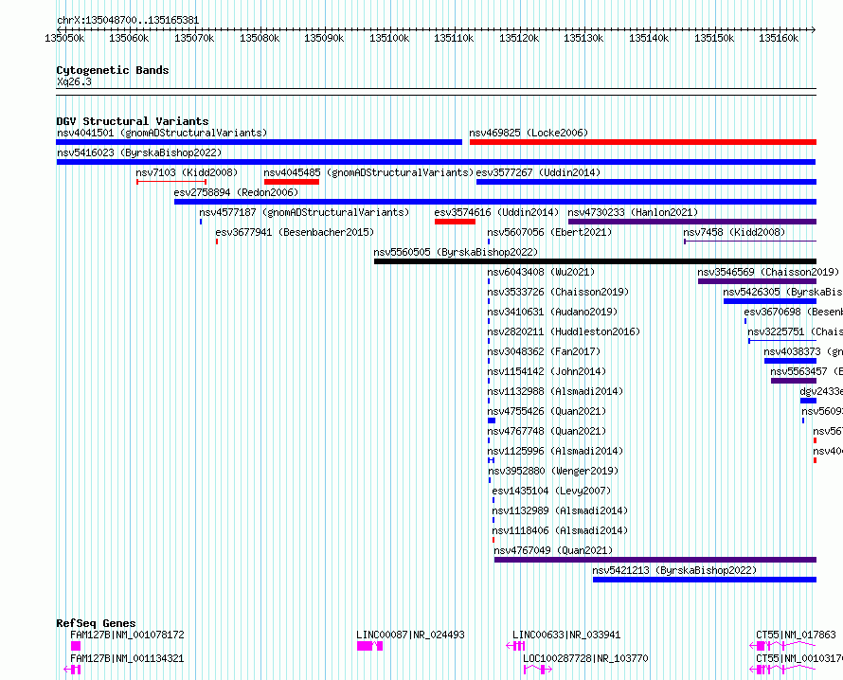Viewport: 843px width, 680px height.
Task: Click nsv4755426 Quan2021 label
Action: pyautogui.click(x=547, y=411)
